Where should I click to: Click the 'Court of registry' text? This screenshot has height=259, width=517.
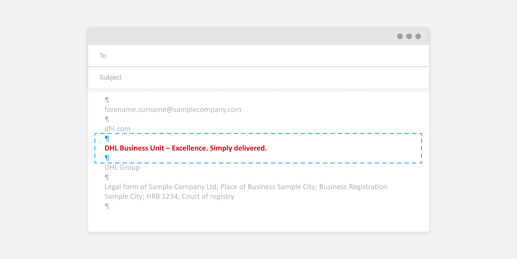click(x=208, y=197)
